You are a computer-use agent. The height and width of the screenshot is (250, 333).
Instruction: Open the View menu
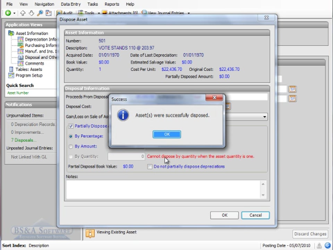coord(24,4)
